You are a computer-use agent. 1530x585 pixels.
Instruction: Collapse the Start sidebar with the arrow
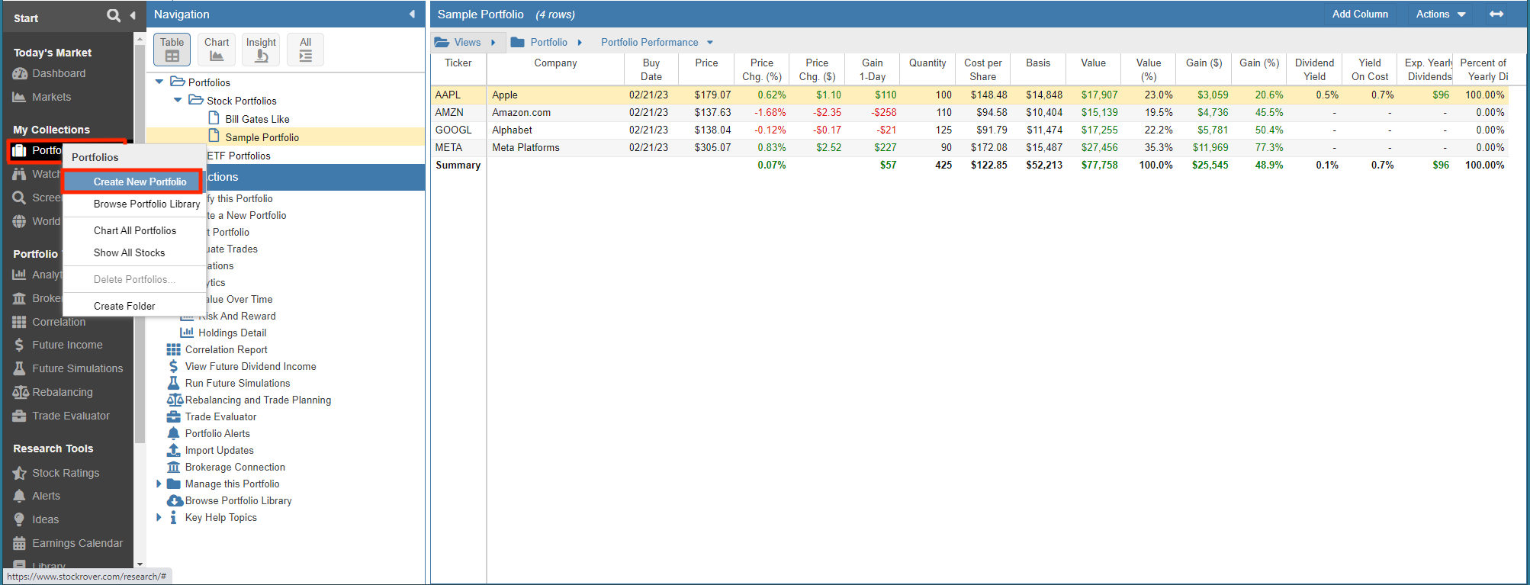133,15
